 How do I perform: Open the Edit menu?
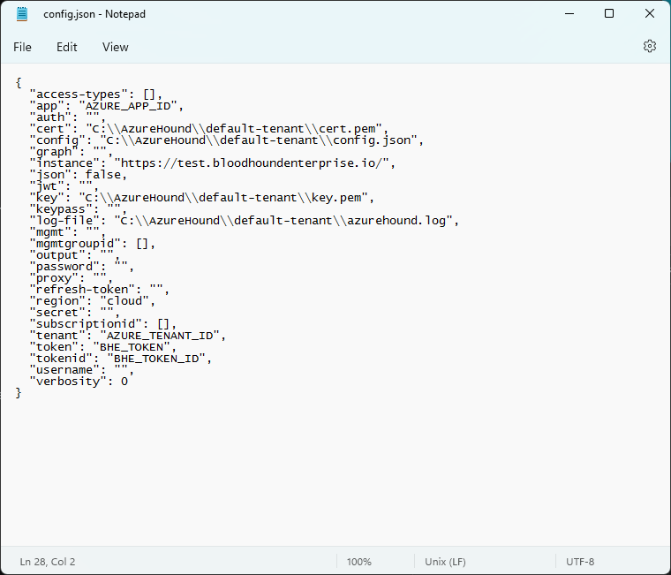(67, 47)
